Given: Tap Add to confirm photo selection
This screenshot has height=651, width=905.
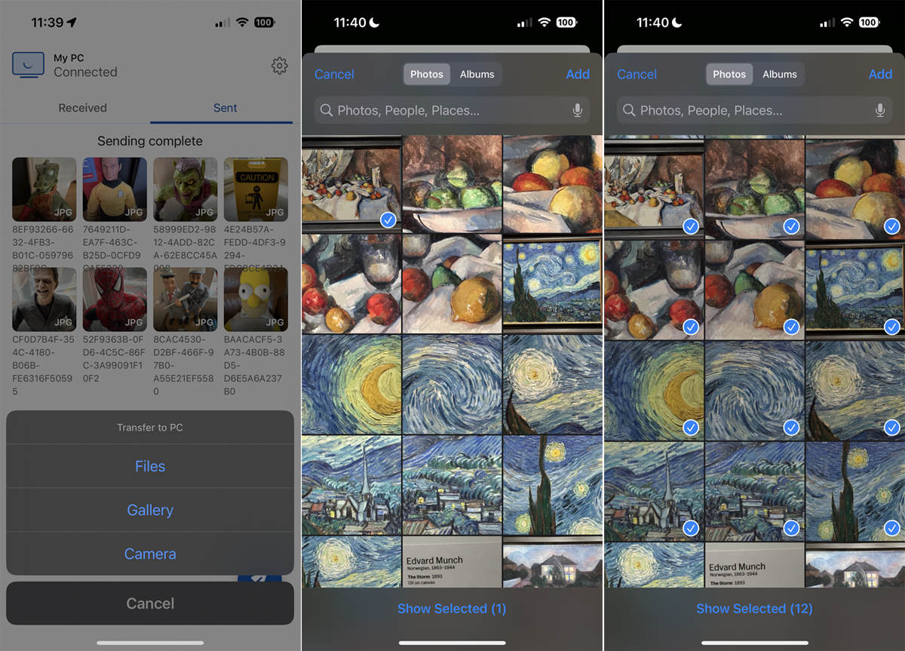Looking at the screenshot, I should click(x=880, y=74).
